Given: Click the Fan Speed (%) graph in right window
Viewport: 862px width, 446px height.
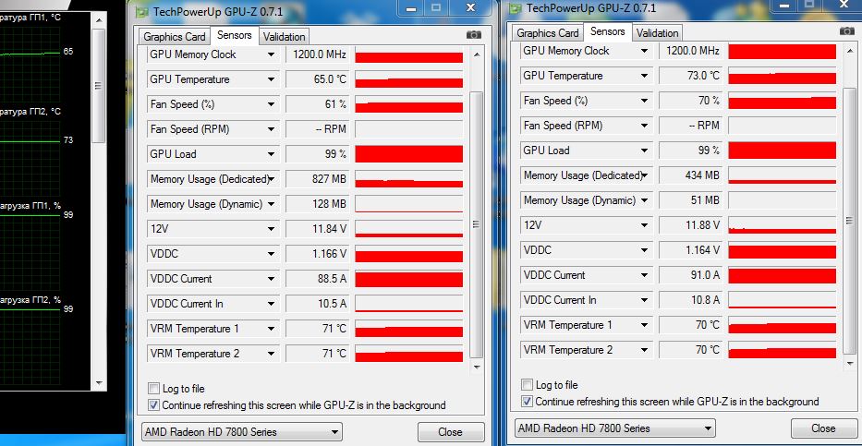Looking at the screenshot, I should click(x=783, y=101).
